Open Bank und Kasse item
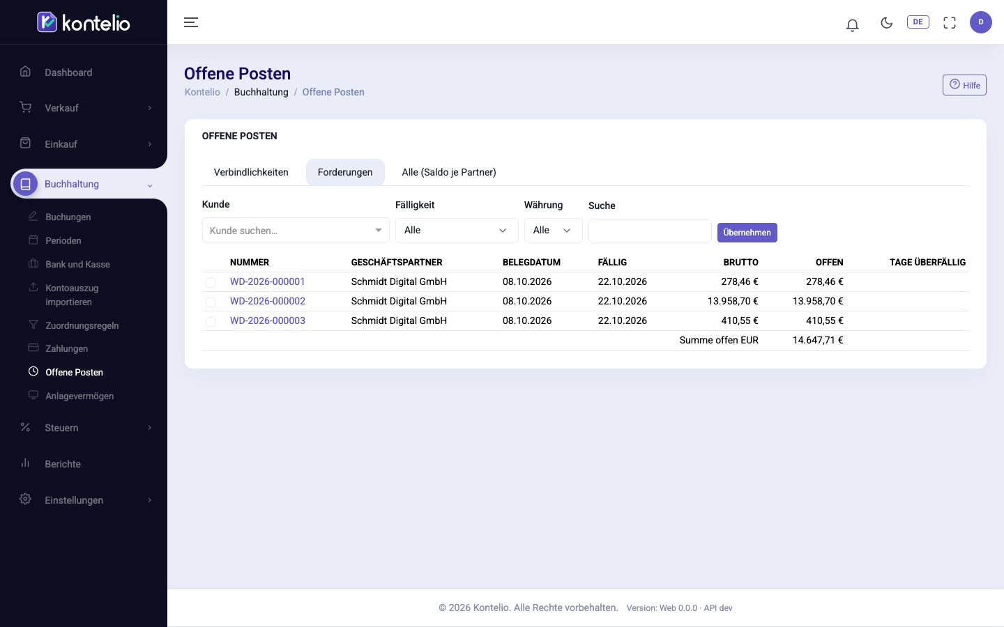The image size is (1004, 627). click(x=77, y=264)
